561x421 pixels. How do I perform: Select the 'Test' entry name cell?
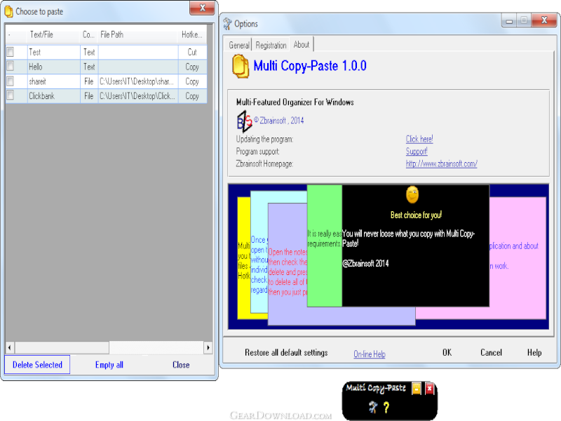click(54, 52)
